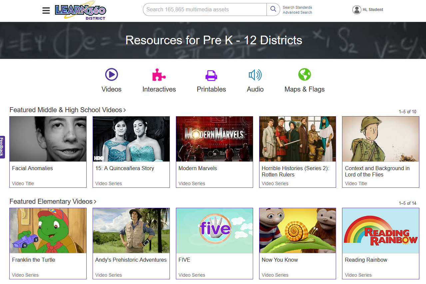Image resolution: width=426 pixels, height=284 pixels.
Task: Open the Feedback side tab
Action: [x=2, y=147]
